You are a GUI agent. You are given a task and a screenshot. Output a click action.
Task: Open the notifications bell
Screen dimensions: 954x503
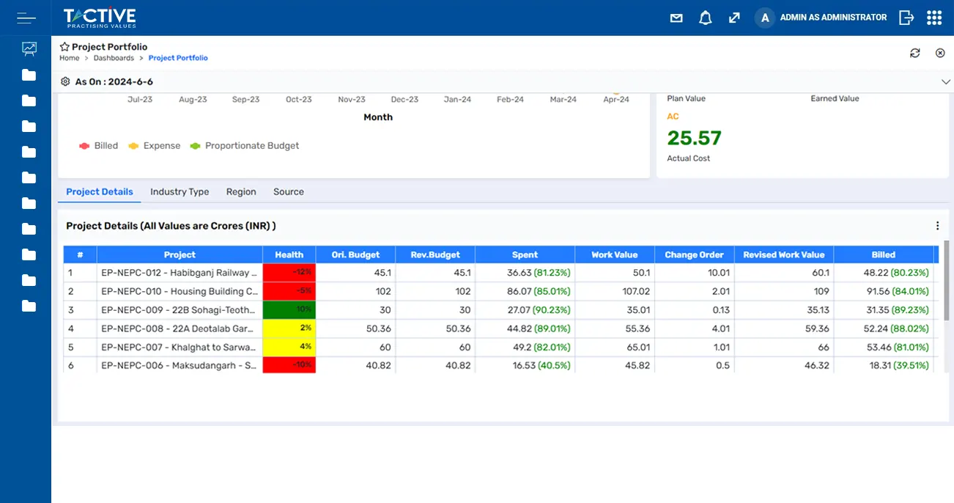coord(705,17)
